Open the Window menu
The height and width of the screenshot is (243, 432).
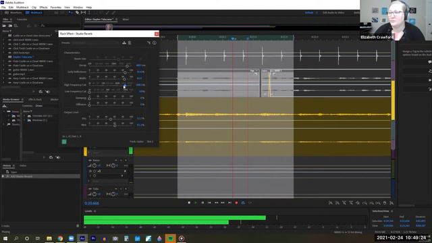(78, 7)
